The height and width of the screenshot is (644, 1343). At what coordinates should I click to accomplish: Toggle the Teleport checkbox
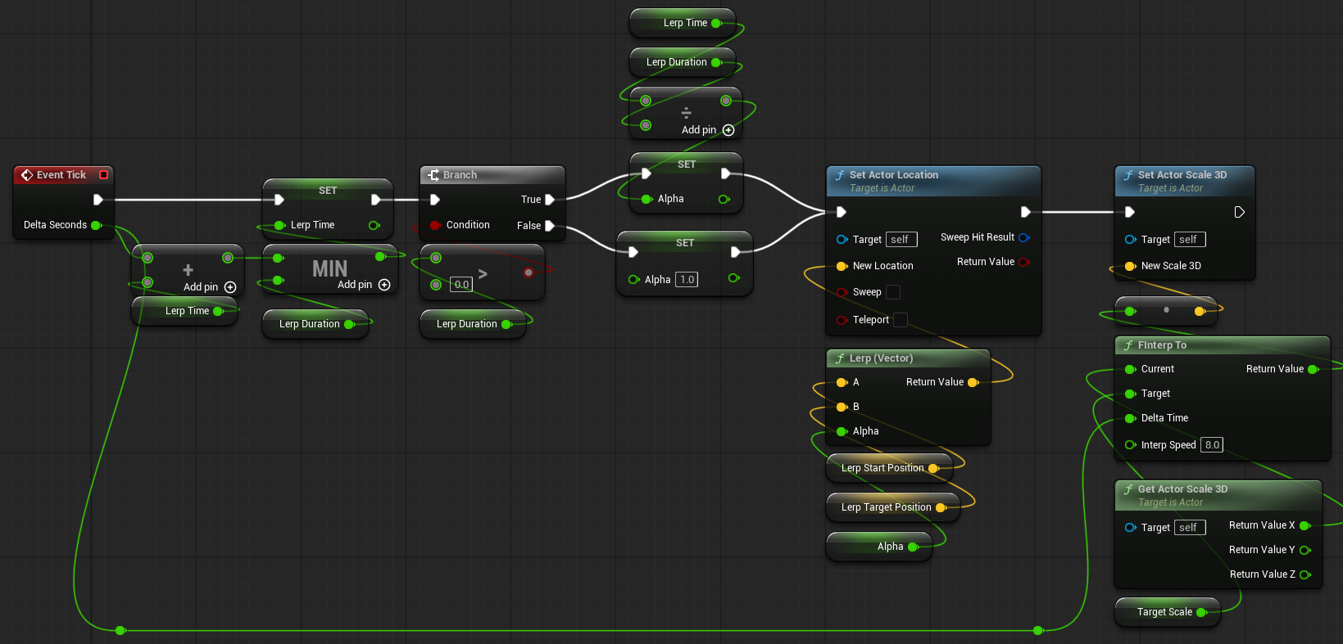coord(900,320)
